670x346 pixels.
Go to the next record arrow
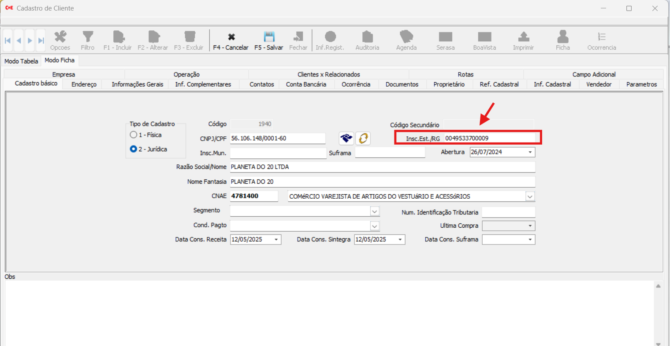(30, 41)
